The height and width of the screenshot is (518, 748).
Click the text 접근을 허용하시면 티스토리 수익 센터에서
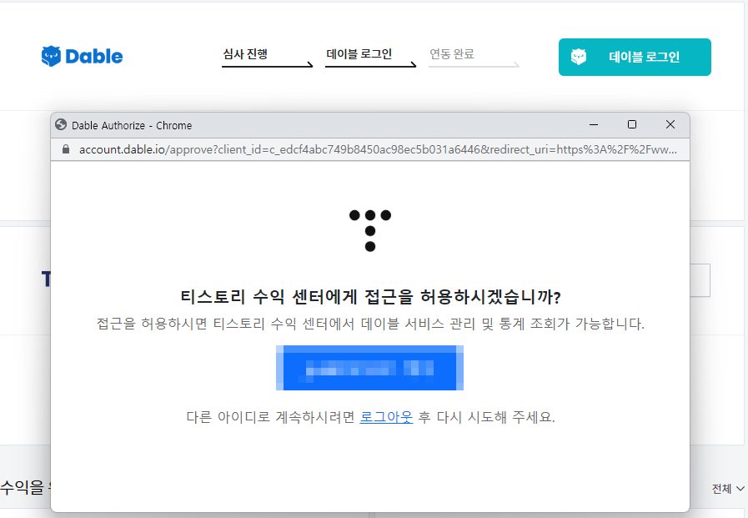(x=226, y=324)
